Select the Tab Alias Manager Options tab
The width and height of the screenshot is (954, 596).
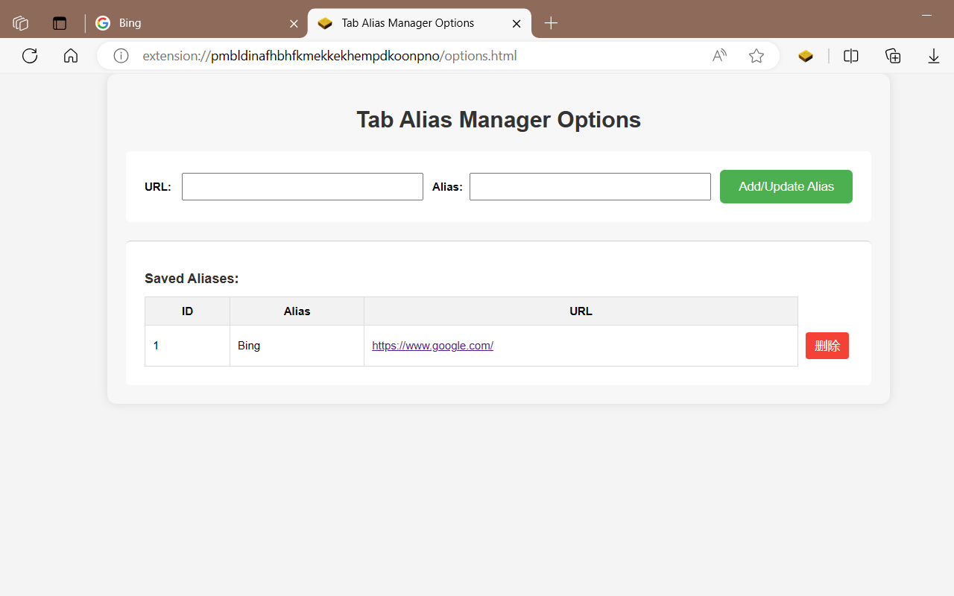408,23
